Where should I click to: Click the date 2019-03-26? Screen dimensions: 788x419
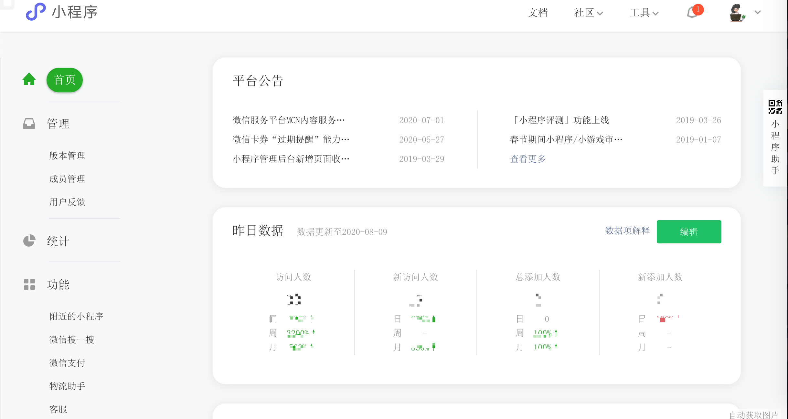698,120
